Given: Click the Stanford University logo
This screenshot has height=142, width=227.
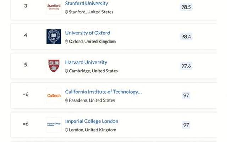Looking at the screenshot, I should 54,7.
